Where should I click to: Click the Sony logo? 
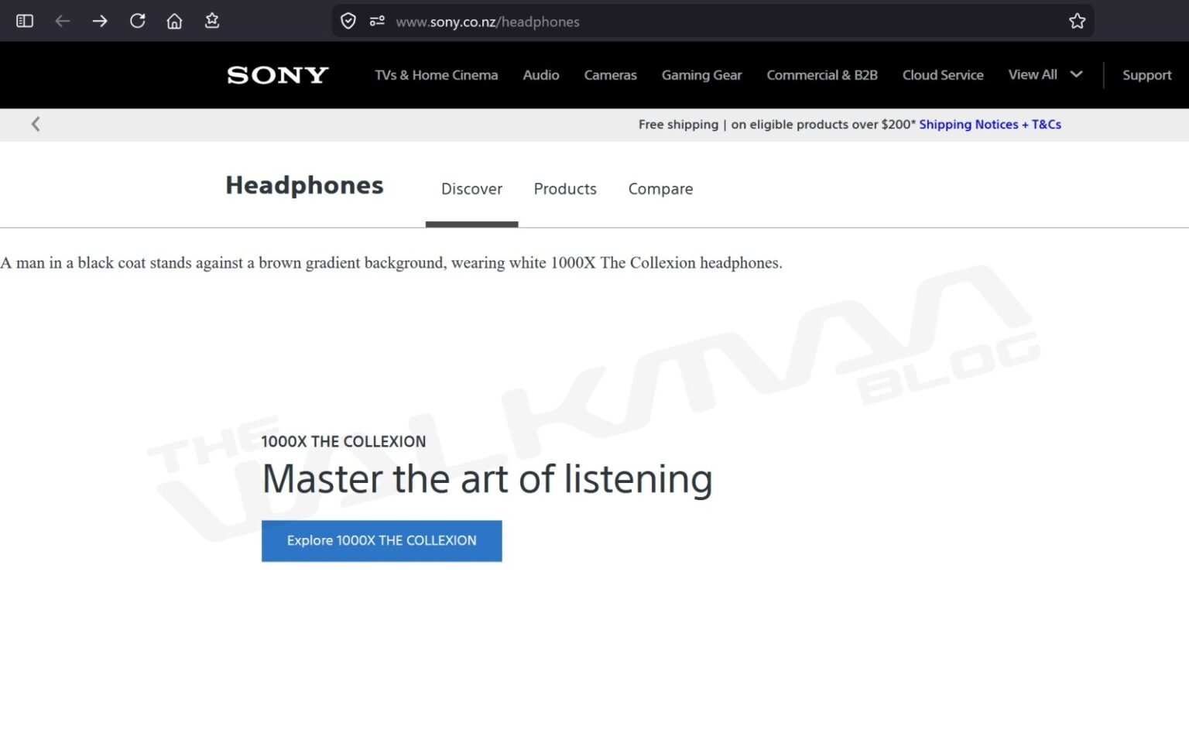277,75
